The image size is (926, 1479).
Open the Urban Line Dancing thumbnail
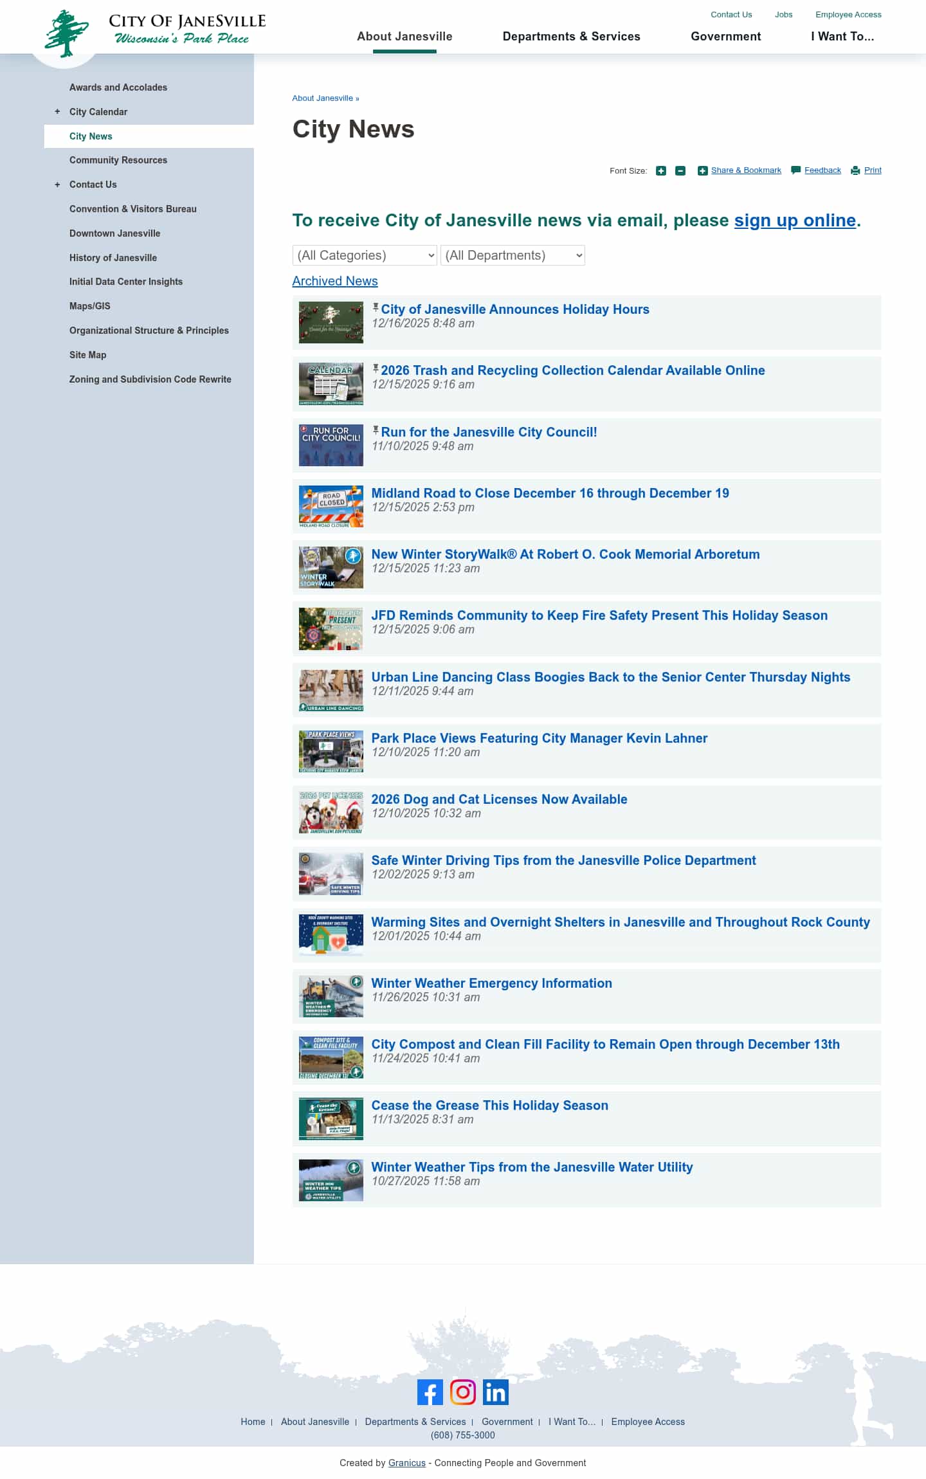[x=331, y=690]
